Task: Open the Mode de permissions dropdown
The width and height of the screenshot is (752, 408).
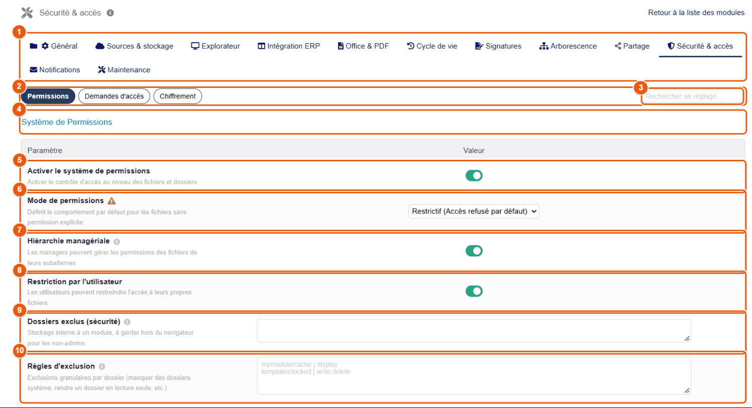Action: click(x=474, y=211)
